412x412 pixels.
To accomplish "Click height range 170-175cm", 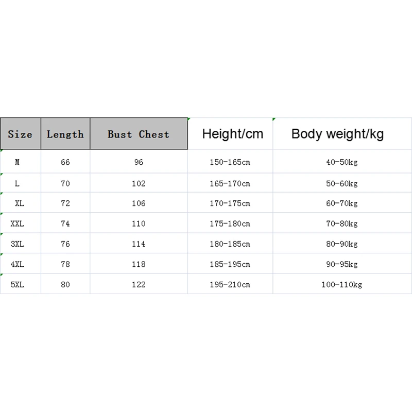I will click(x=230, y=203).
